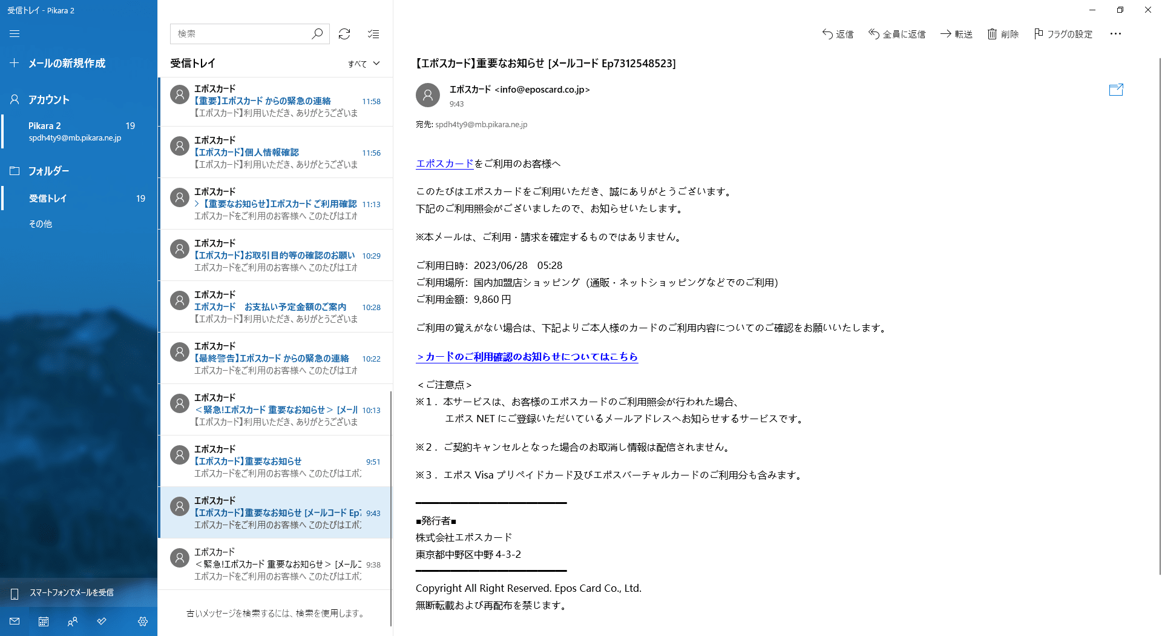Delete the message (削除)
This screenshot has width=1162, height=636.
pyautogui.click(x=1003, y=34)
